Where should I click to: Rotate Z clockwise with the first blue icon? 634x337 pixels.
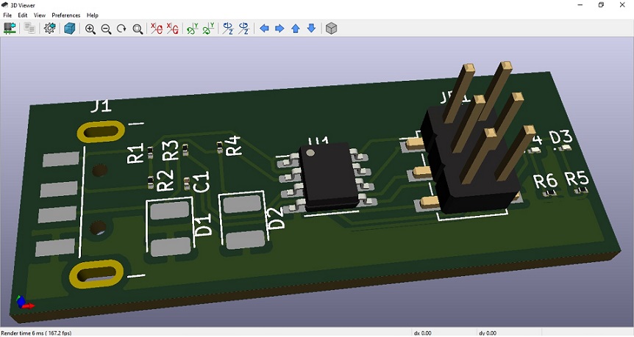[x=228, y=28]
